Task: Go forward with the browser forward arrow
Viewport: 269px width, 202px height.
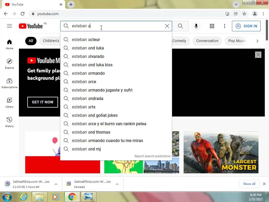Action: pyautogui.click(x=14, y=14)
